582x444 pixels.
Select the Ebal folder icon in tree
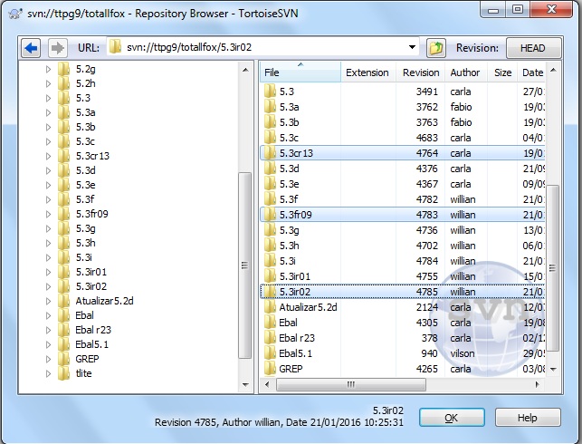tap(64, 315)
